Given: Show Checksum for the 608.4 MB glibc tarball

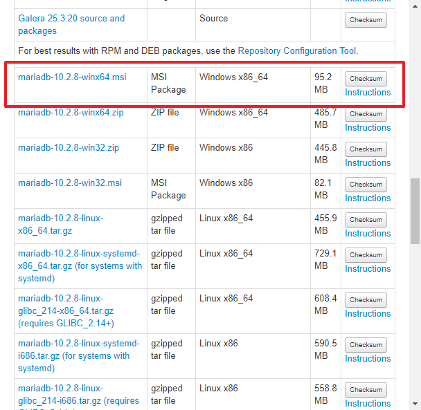Looking at the screenshot, I should pos(366,300).
